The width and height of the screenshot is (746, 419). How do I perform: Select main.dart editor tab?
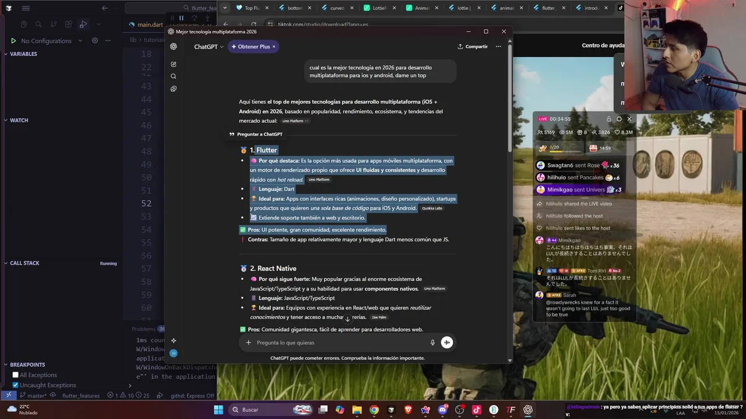pyautogui.click(x=146, y=25)
